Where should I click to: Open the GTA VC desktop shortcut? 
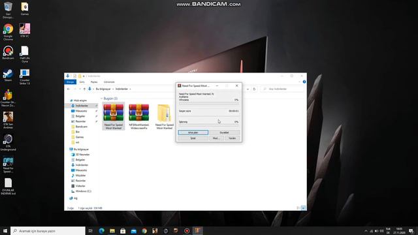click(x=25, y=30)
